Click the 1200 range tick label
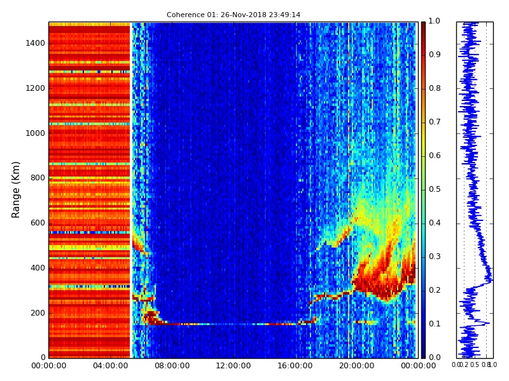The height and width of the screenshot is (381, 509). (x=35, y=88)
